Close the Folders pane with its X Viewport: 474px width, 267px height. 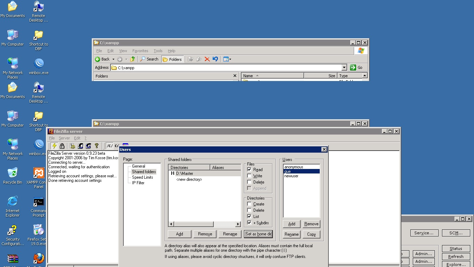pyautogui.click(x=235, y=75)
